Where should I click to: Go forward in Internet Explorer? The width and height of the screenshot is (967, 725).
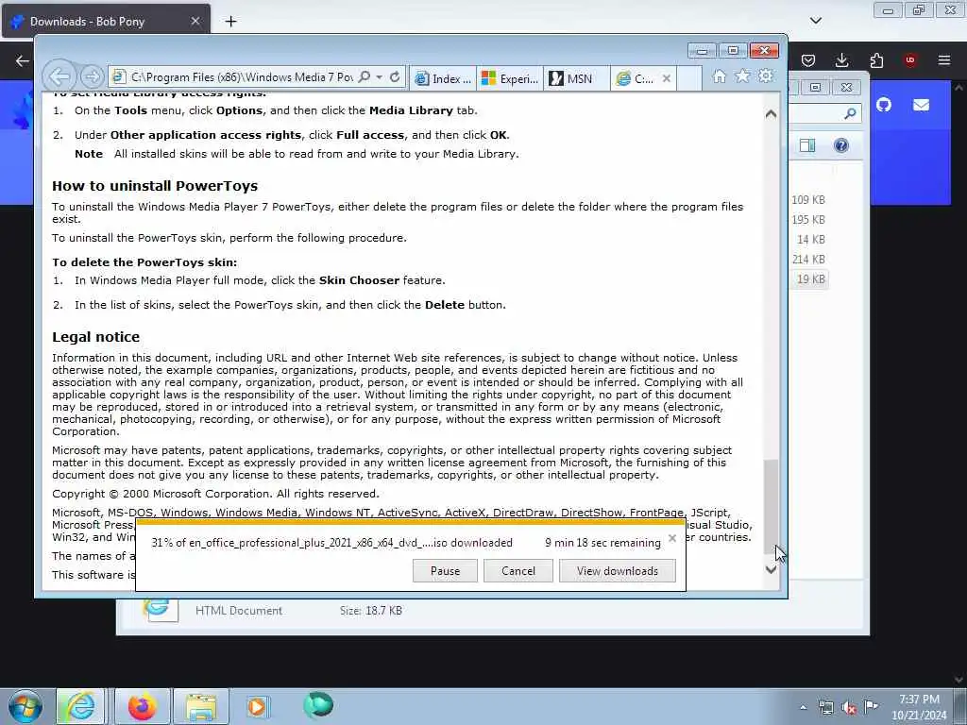[x=92, y=77]
